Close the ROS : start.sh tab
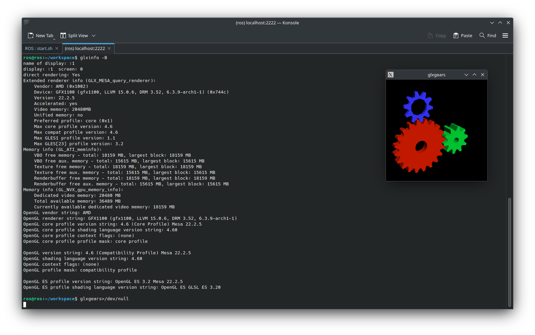 point(57,48)
